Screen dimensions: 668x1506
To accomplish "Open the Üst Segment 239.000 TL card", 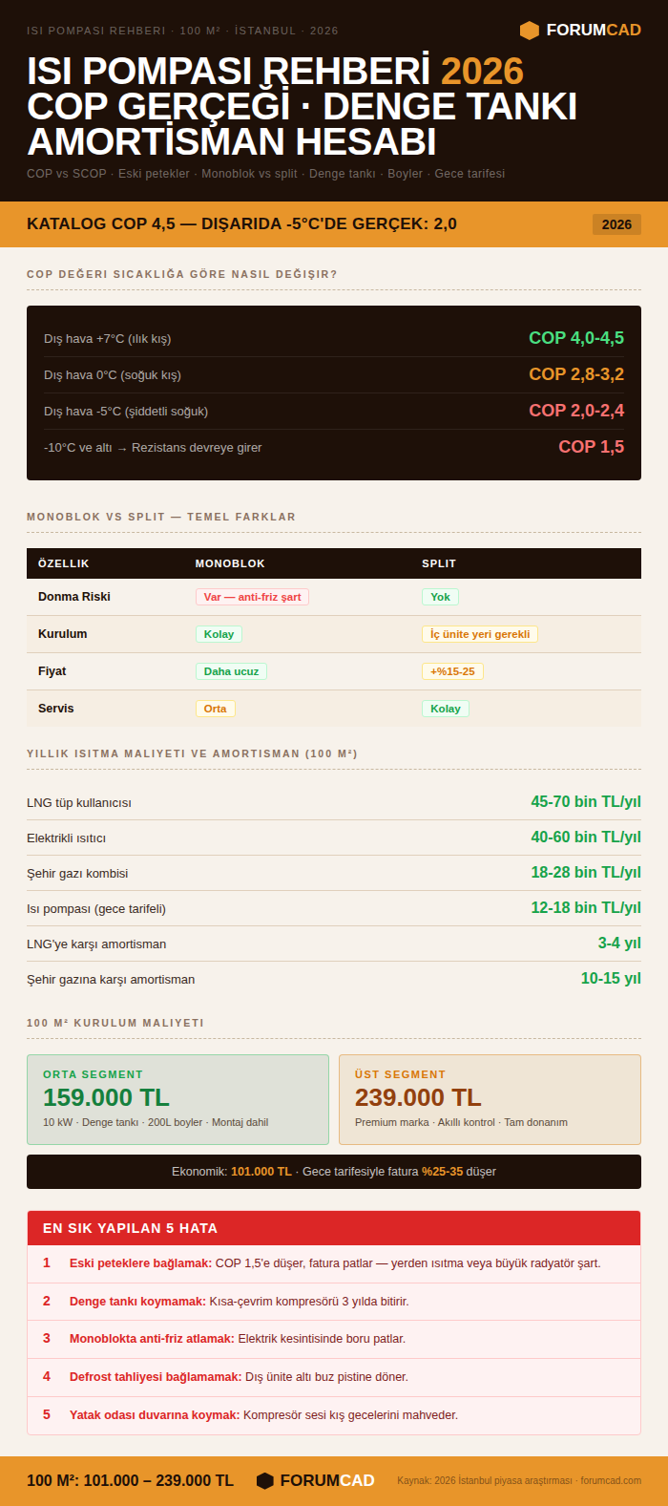I will (490, 1099).
